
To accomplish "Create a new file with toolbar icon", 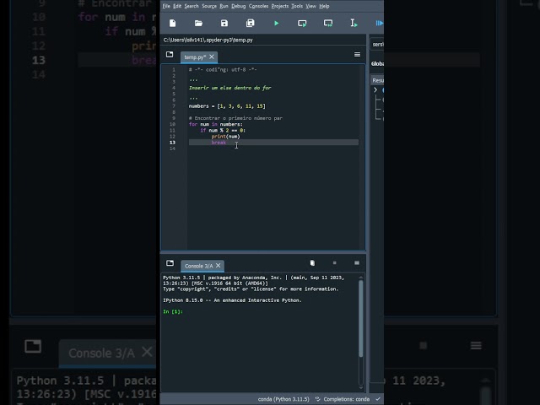I will point(172,23).
